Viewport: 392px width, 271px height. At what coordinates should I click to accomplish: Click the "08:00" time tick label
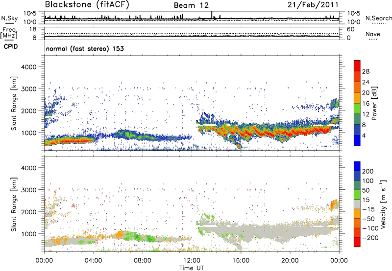[x=143, y=261]
